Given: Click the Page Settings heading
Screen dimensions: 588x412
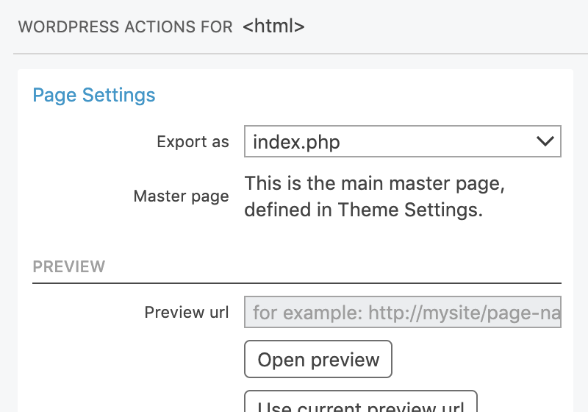Looking at the screenshot, I should pyautogui.click(x=94, y=95).
